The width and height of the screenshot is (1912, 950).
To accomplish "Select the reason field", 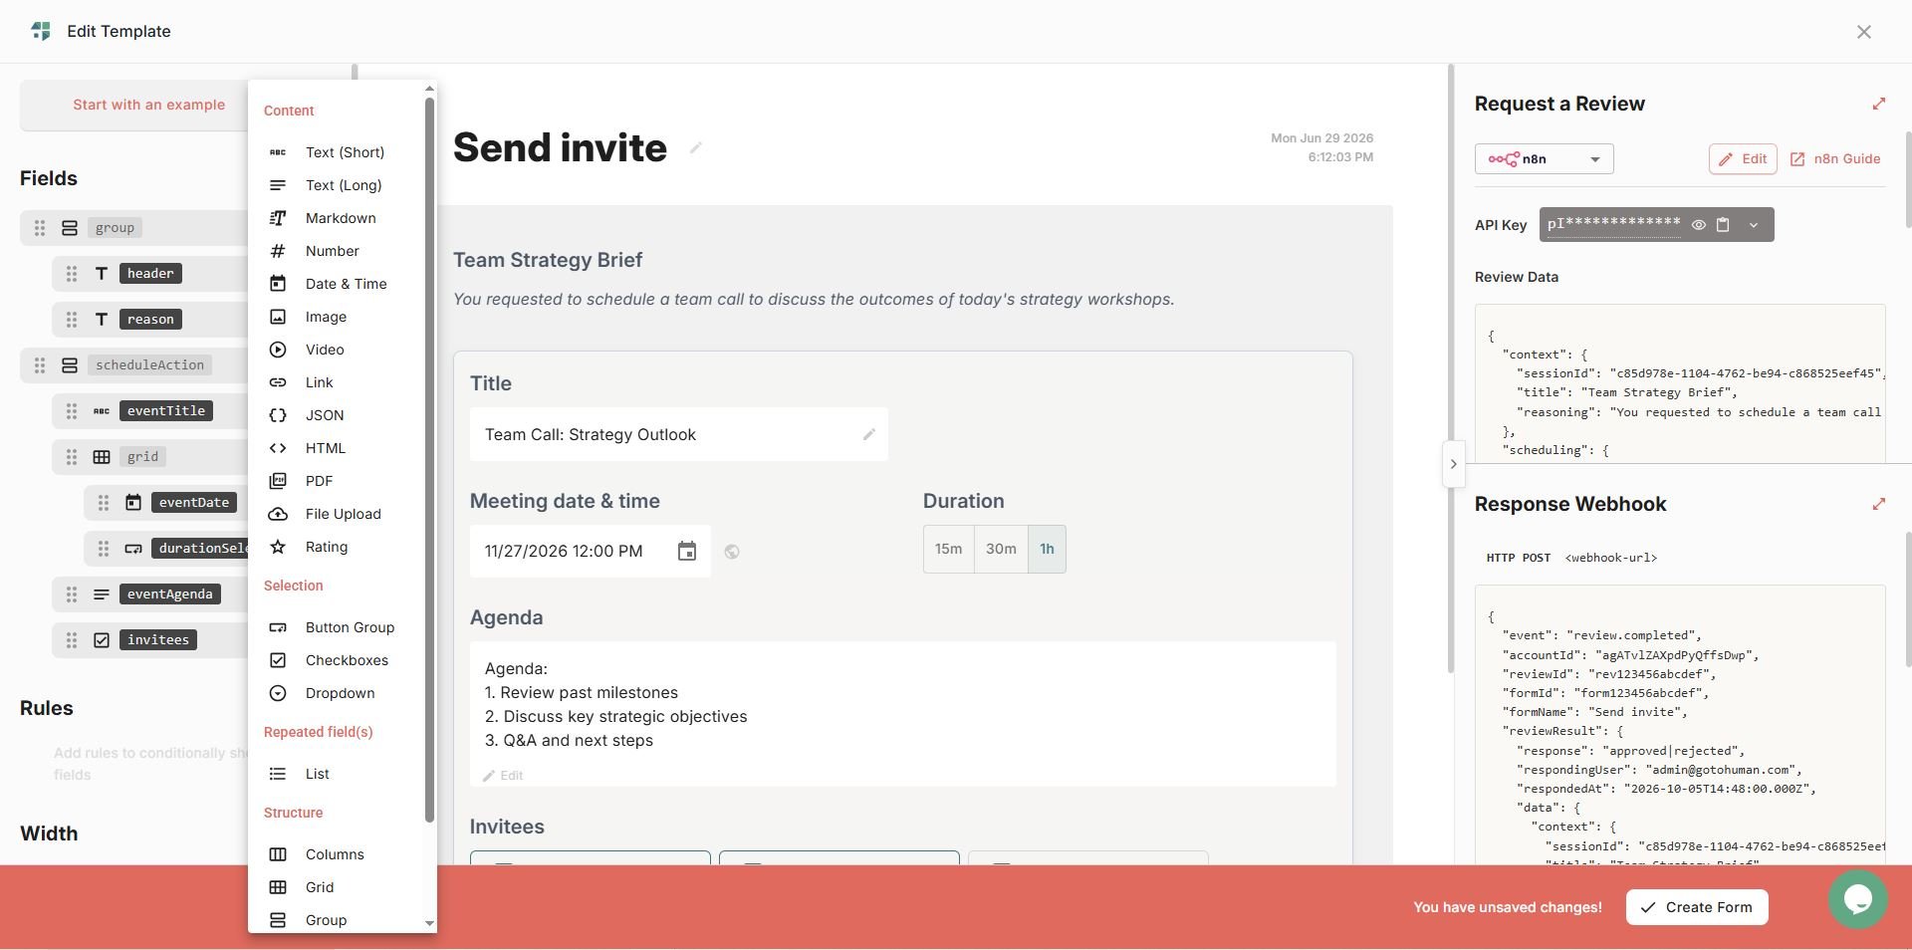I will (150, 320).
